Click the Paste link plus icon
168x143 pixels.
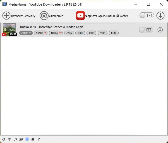coord(6,16)
